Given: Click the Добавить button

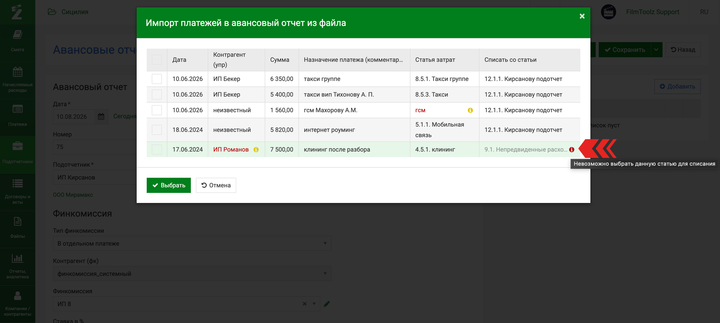Looking at the screenshot, I should (677, 86).
